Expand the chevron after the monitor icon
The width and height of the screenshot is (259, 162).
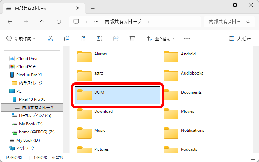(x=86, y=22)
